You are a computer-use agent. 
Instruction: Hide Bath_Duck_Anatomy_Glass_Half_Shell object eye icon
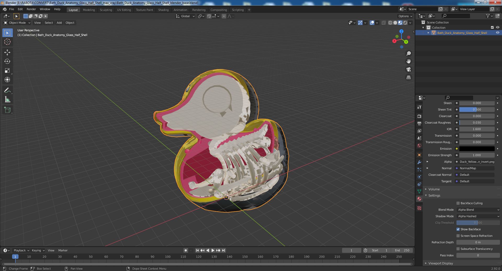498,33
